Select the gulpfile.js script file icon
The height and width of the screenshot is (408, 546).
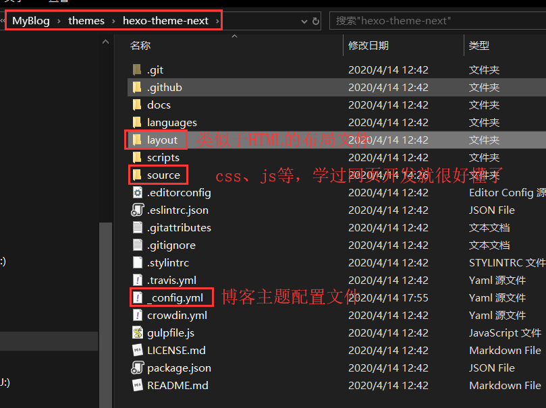tap(137, 332)
